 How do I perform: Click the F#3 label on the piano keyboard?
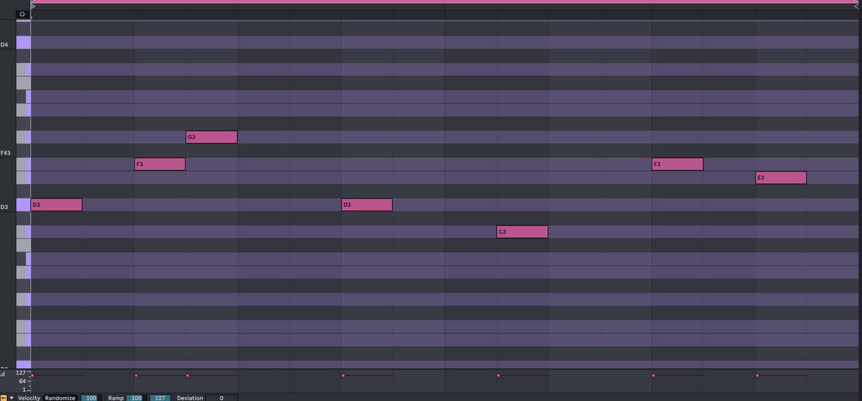point(7,153)
